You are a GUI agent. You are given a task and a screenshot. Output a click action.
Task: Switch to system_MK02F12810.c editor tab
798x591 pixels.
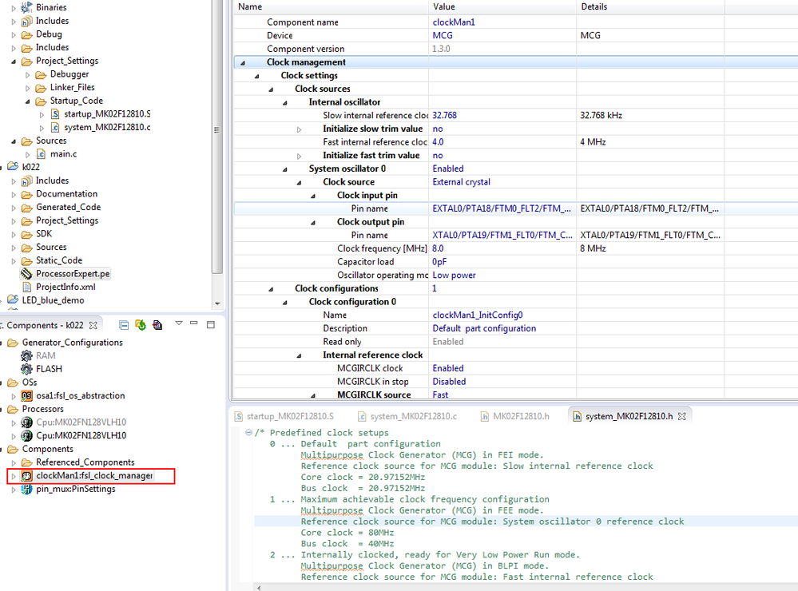pyautogui.click(x=407, y=416)
